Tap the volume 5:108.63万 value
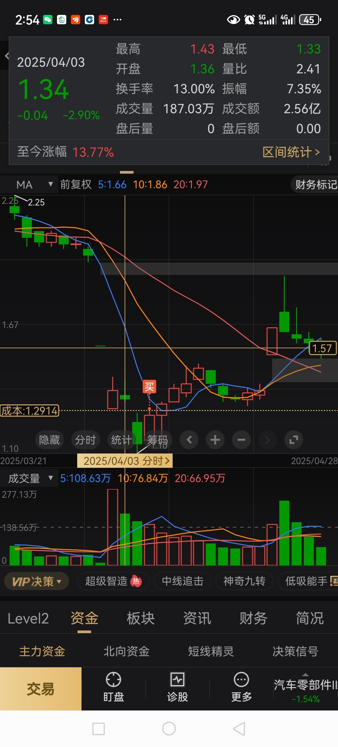This screenshot has height=747, width=338. (85, 478)
